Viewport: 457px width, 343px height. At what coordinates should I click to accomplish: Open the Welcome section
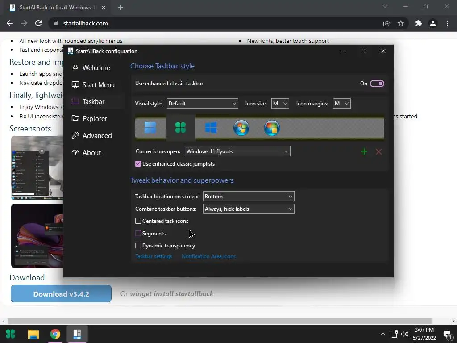[x=96, y=68]
